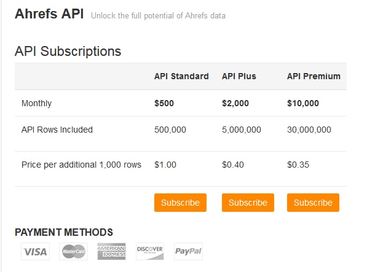The height and width of the screenshot is (272, 383).
Task: Click the PayPal payment logo
Action: [x=188, y=251]
